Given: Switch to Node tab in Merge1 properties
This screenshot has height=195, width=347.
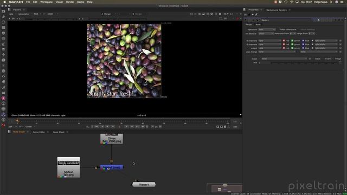Looking at the screenshot, I should point(258,24).
